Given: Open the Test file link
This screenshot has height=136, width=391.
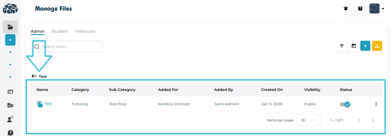Looking at the screenshot, I should point(48,104).
